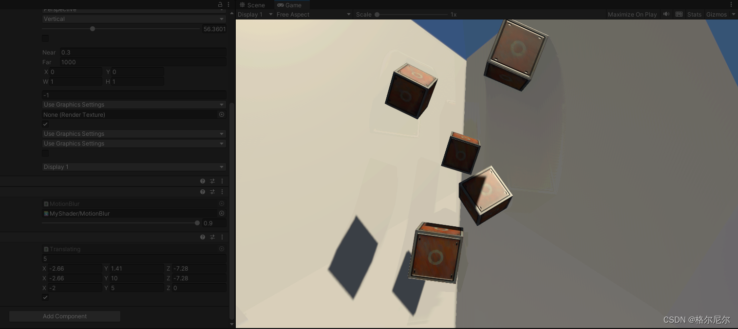Open the MotionBlur script object picker circle
The height and width of the screenshot is (329, 738).
coord(222,203)
